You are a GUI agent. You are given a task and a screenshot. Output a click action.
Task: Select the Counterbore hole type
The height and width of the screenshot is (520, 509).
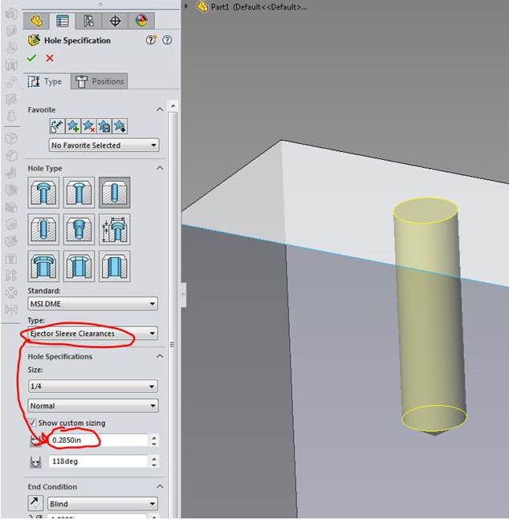click(x=43, y=193)
